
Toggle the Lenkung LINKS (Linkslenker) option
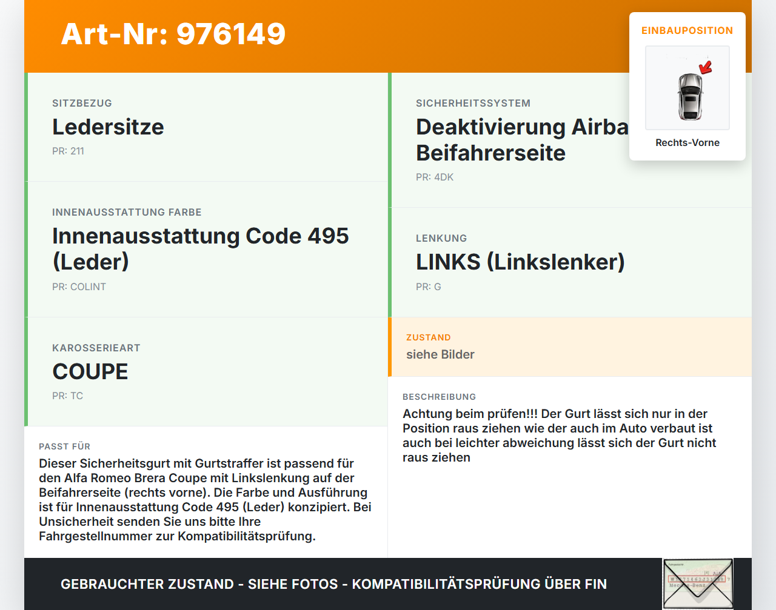tap(520, 262)
